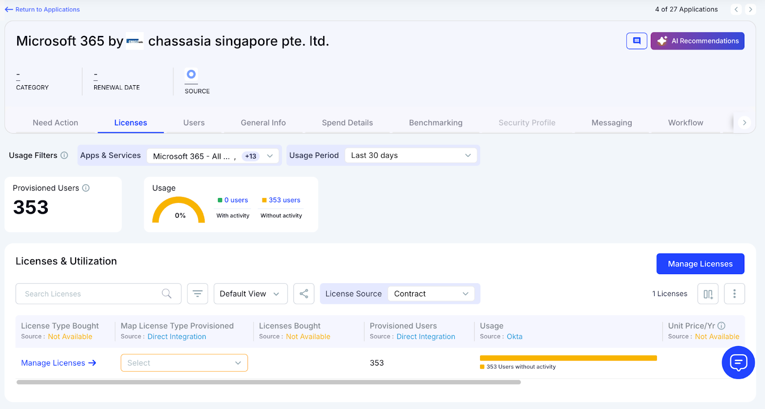Open the column settings icon
This screenshot has width=765, height=409.
coord(708,294)
